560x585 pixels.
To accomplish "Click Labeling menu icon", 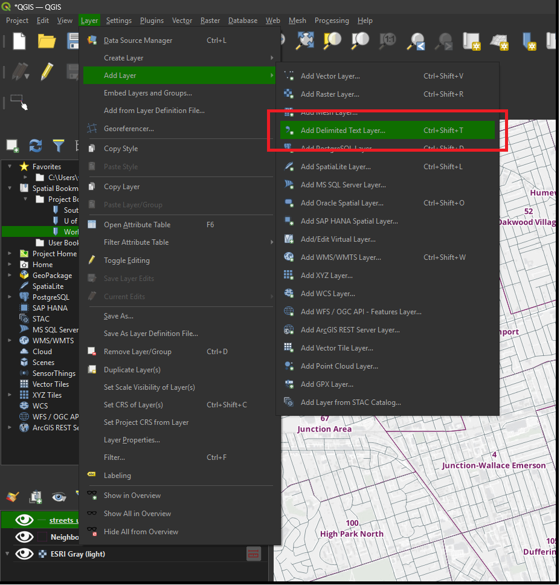I will coord(91,474).
